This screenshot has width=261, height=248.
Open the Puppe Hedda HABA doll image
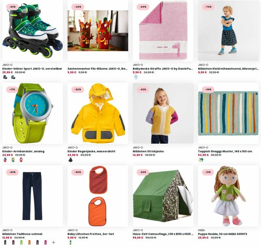click(228, 196)
